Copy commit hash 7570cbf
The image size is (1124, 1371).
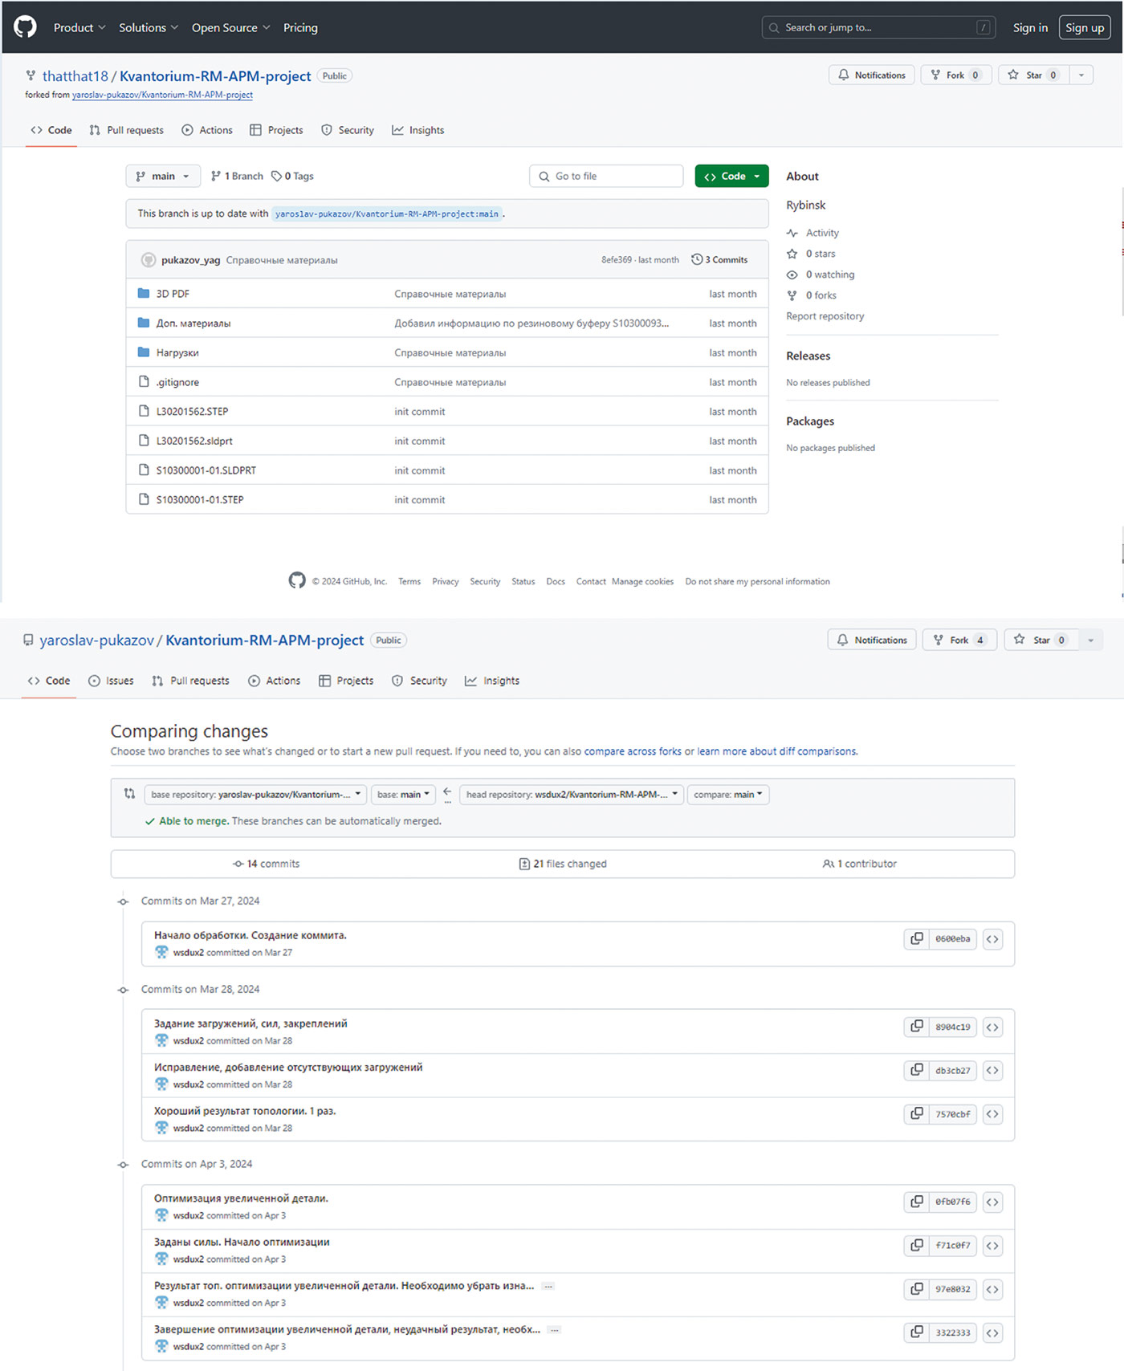916,1114
